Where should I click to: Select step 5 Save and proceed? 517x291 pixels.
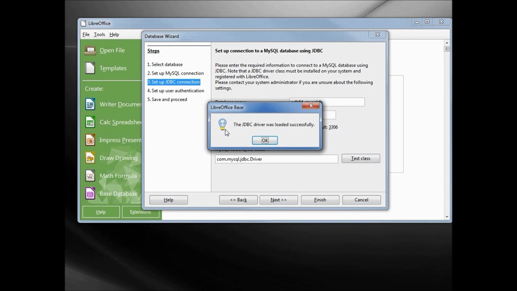[x=167, y=99]
